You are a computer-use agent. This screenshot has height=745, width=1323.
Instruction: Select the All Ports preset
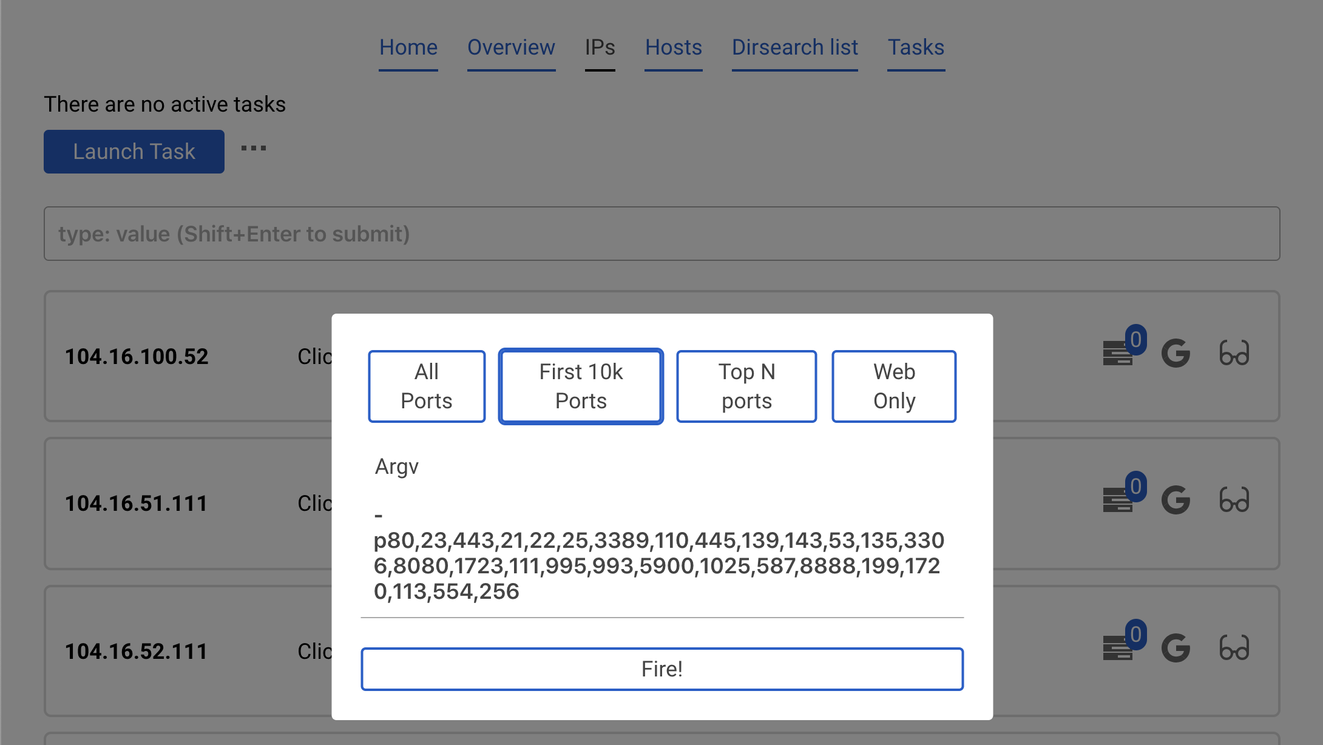click(x=427, y=386)
